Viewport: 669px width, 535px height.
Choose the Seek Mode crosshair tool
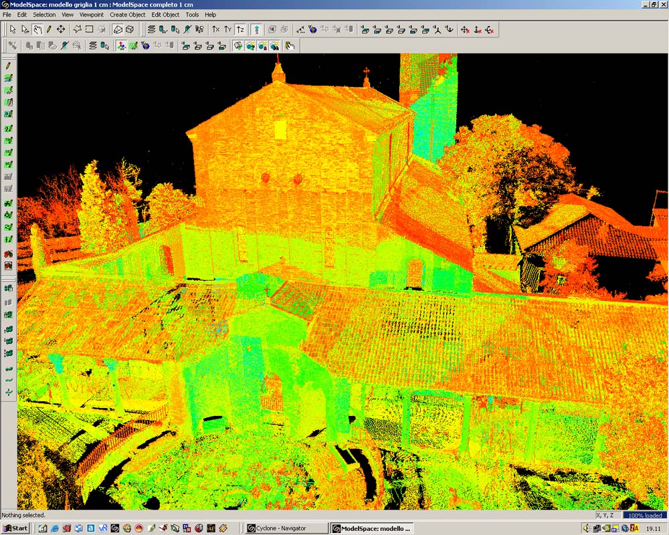[x=61, y=29]
